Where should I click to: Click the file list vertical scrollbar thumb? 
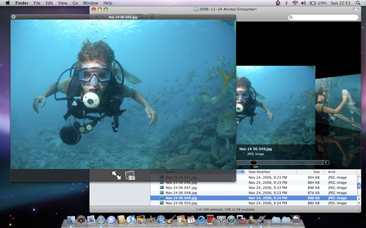[x=359, y=186]
